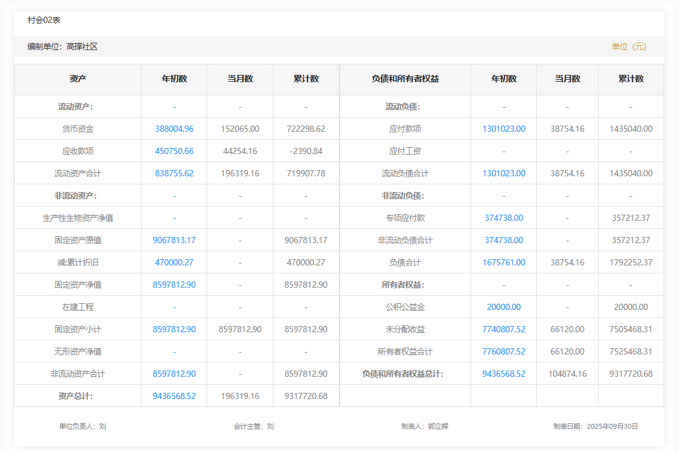Open 流动资产合计 opening value 838755.62
The image size is (679, 451).
pos(174,173)
